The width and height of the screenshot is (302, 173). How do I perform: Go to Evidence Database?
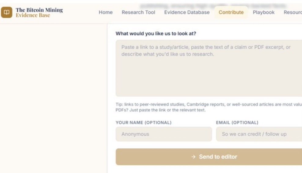coord(187,12)
